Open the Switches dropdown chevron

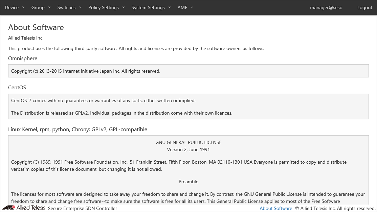click(80, 7)
